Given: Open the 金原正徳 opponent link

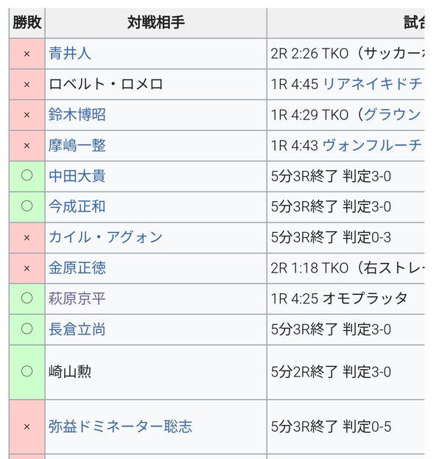Looking at the screenshot, I should pyautogui.click(x=77, y=268).
